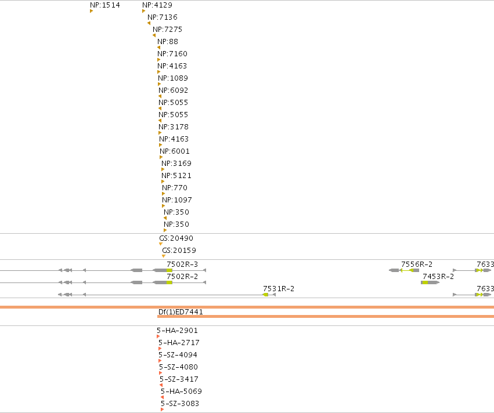
Task: Select the NP:770 label
Action: click(x=175, y=188)
